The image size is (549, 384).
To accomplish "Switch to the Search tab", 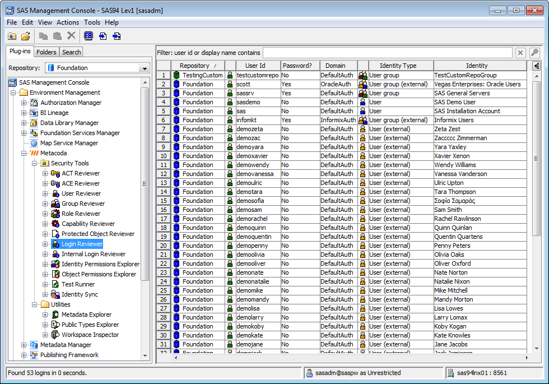I will (72, 52).
